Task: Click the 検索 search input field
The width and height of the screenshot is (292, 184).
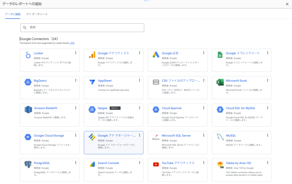Action: tap(86, 27)
